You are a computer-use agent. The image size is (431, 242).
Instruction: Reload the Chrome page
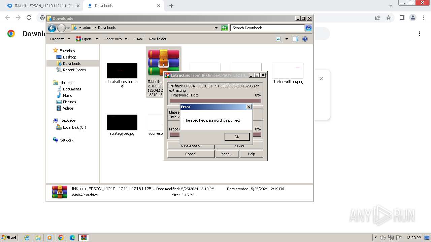click(29, 17)
